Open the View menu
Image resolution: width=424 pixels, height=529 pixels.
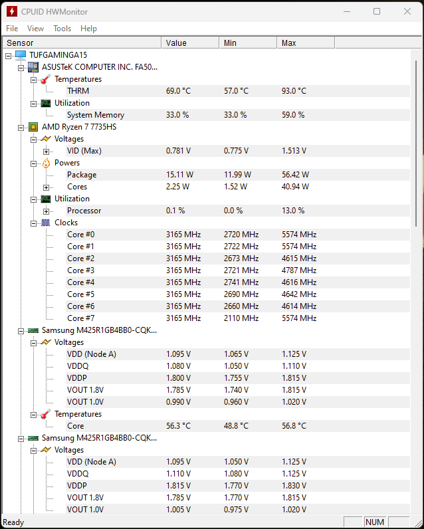tap(35, 29)
